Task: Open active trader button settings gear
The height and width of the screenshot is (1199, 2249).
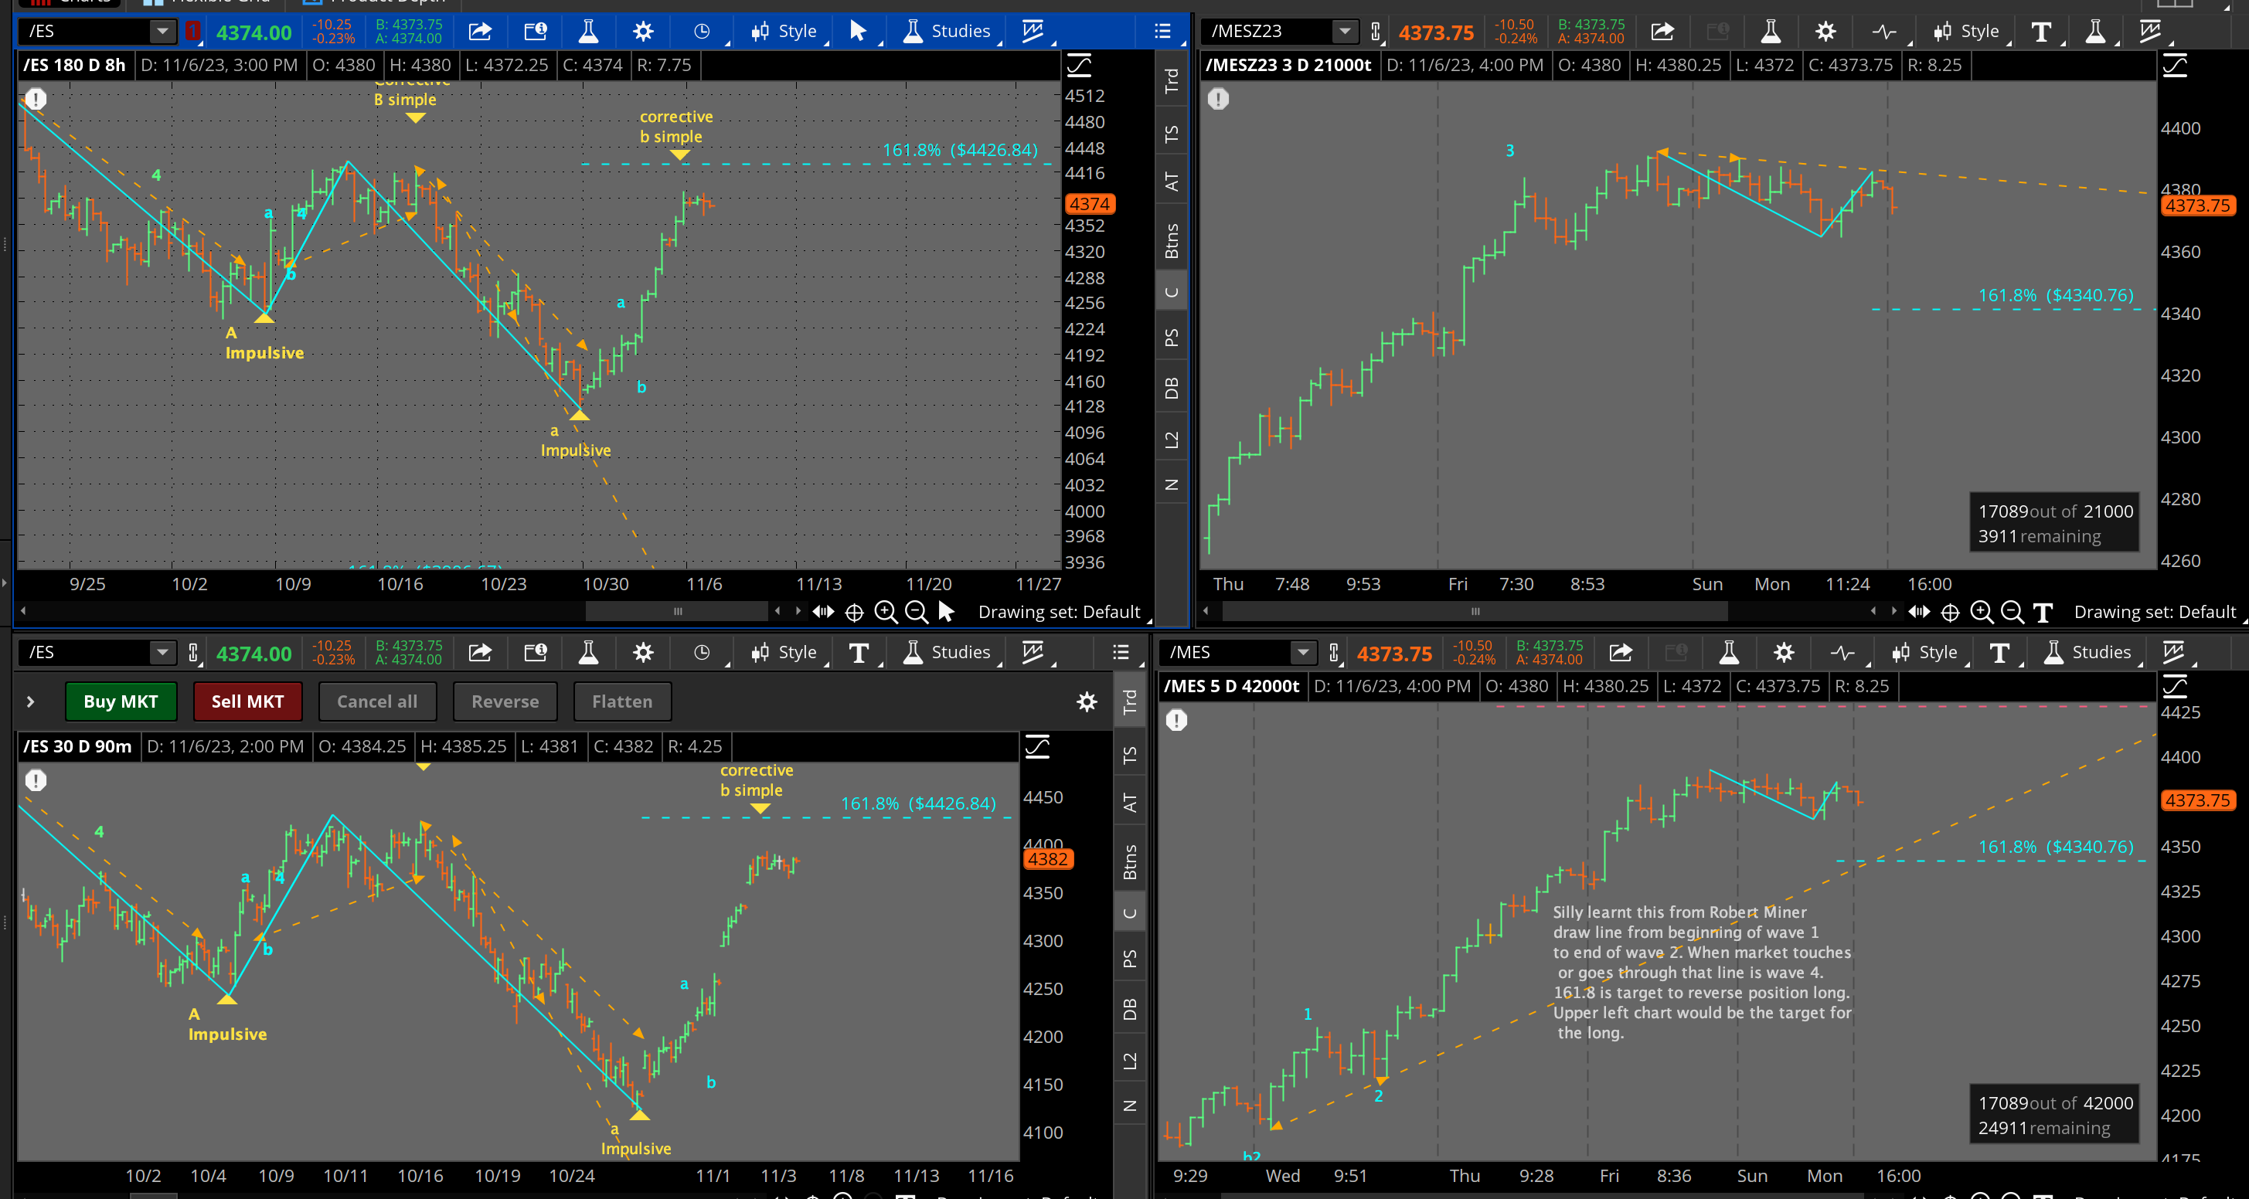Action: 1087,701
